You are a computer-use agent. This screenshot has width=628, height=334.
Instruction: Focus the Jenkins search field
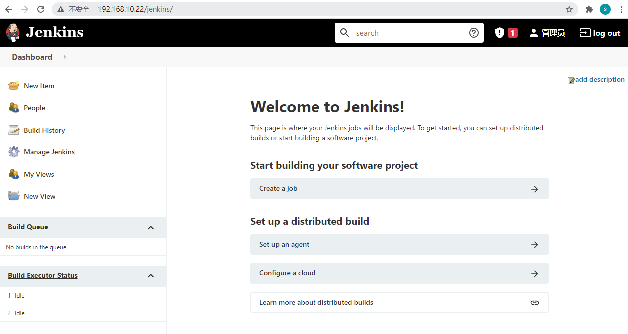(410, 33)
